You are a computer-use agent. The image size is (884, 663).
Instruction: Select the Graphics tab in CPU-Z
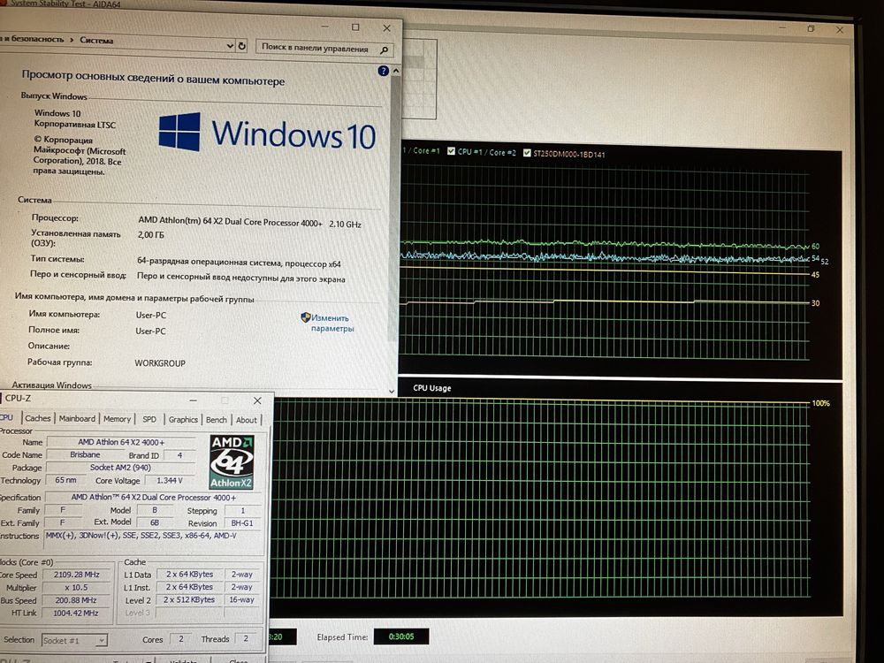[183, 419]
